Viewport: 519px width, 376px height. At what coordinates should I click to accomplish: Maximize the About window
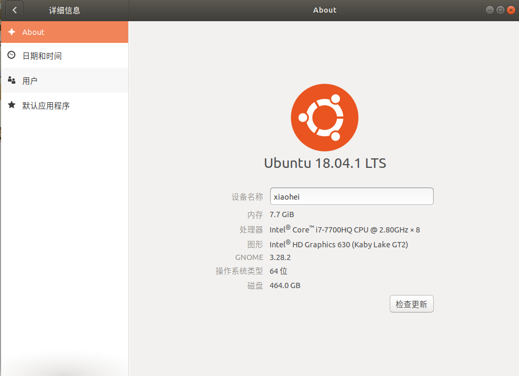pyautogui.click(x=500, y=10)
